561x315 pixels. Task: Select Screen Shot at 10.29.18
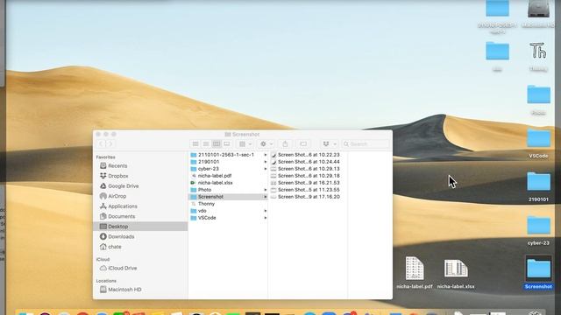pyautogui.click(x=308, y=176)
